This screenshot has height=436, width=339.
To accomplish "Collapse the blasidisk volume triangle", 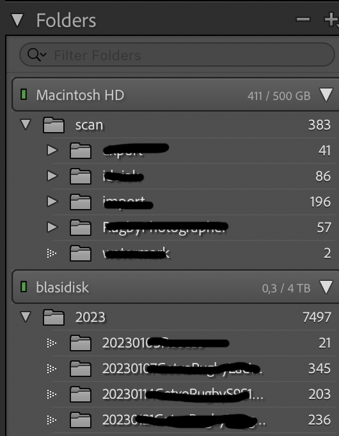I will (326, 287).
